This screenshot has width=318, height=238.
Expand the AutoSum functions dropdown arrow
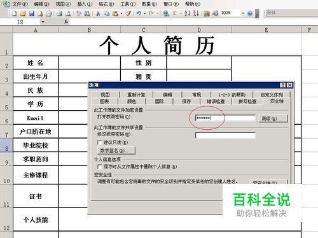coord(181,13)
